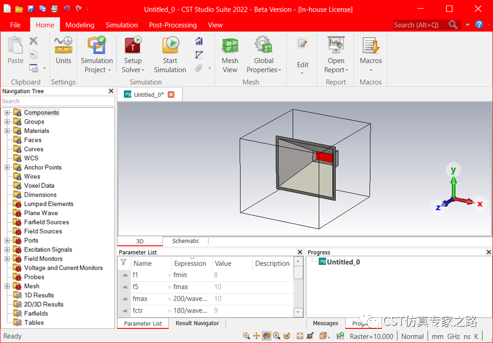Click the New file icon in title bar
493x343 pixels.
pos(7,9)
